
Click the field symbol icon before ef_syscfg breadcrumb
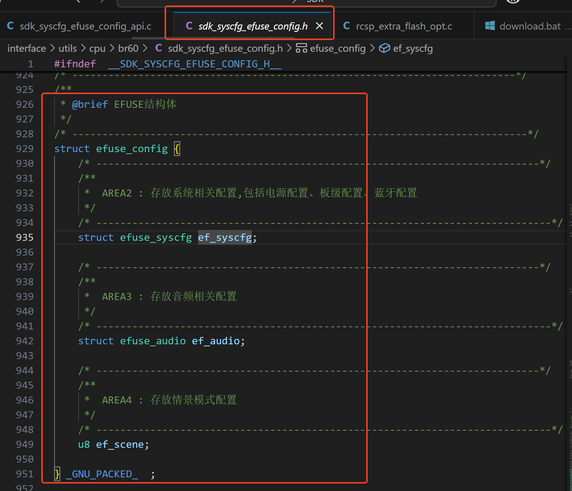click(384, 48)
